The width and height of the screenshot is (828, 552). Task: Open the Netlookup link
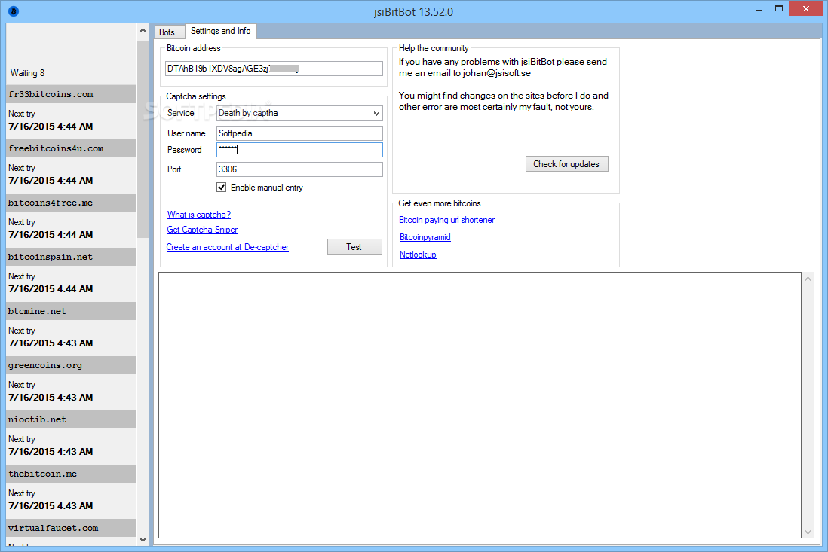[418, 255]
